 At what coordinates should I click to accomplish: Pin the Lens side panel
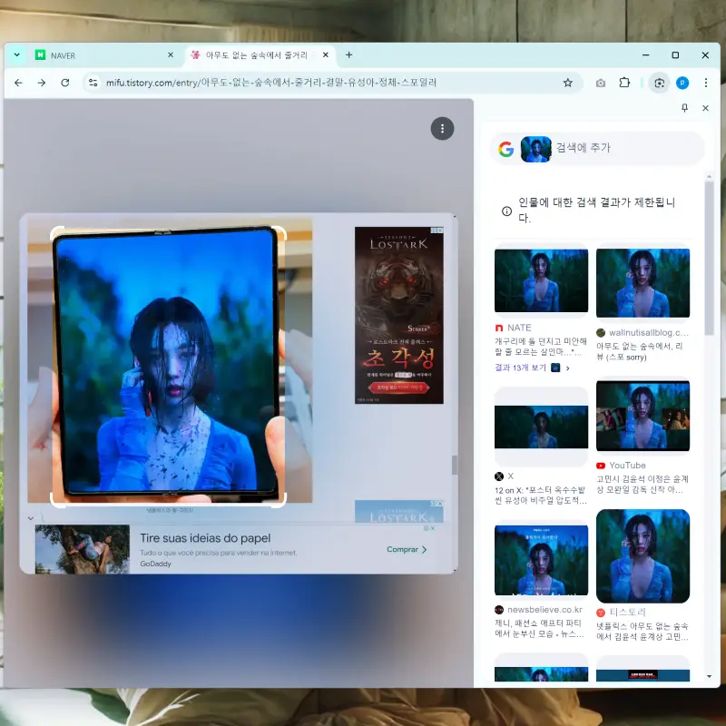point(684,108)
